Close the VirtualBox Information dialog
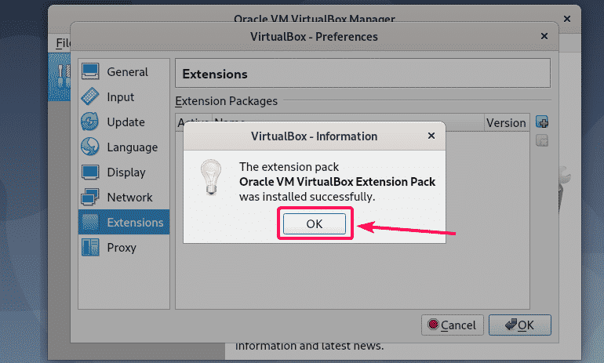The height and width of the screenshot is (363, 604). click(x=431, y=136)
